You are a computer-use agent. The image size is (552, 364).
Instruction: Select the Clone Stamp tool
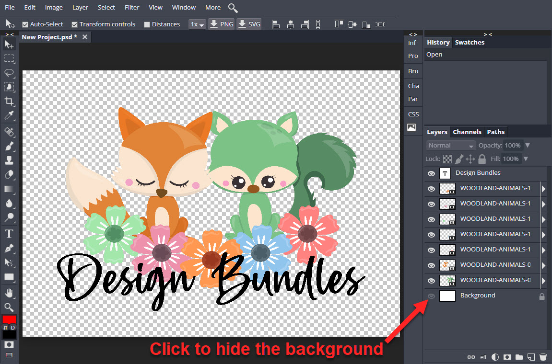click(9, 160)
